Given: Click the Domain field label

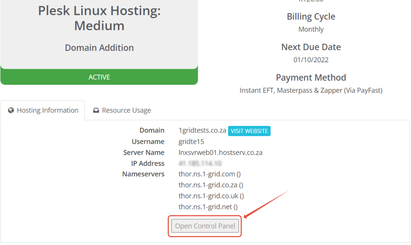Looking at the screenshot, I should pos(152,130).
